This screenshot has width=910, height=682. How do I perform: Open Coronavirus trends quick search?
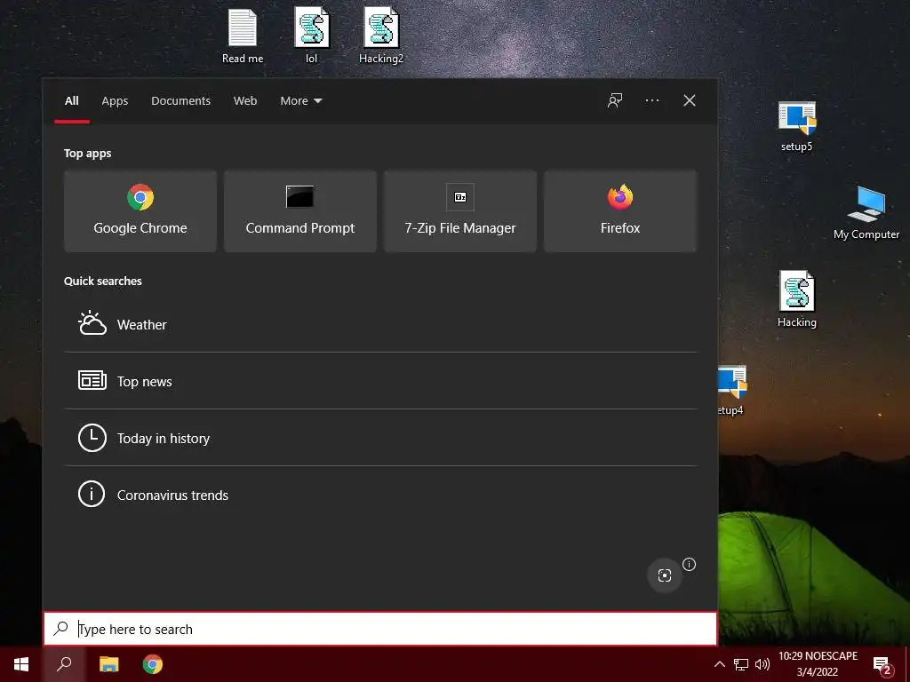click(380, 495)
